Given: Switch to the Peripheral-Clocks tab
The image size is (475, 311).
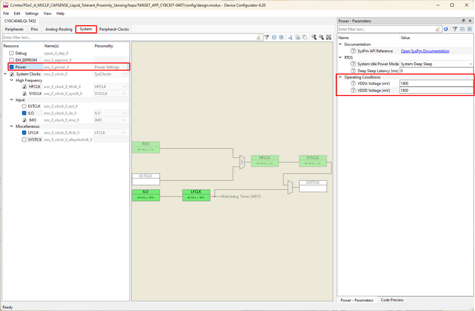Looking at the screenshot, I should click(114, 29).
